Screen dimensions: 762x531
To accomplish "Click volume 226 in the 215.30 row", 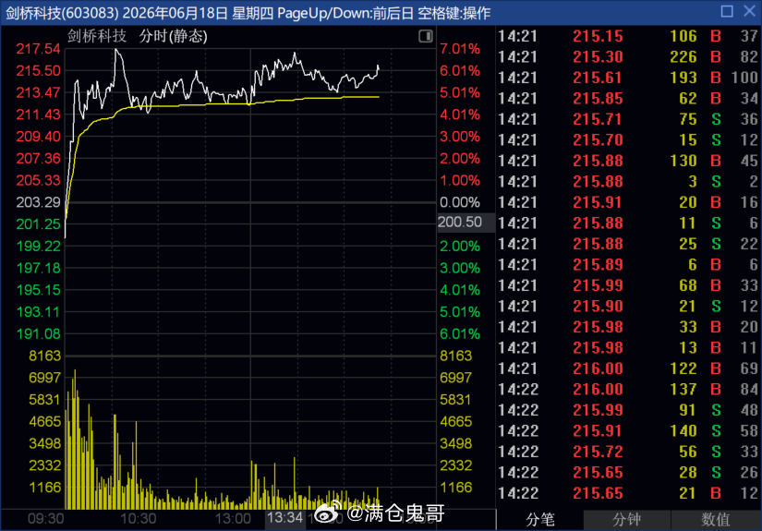I will [683, 57].
